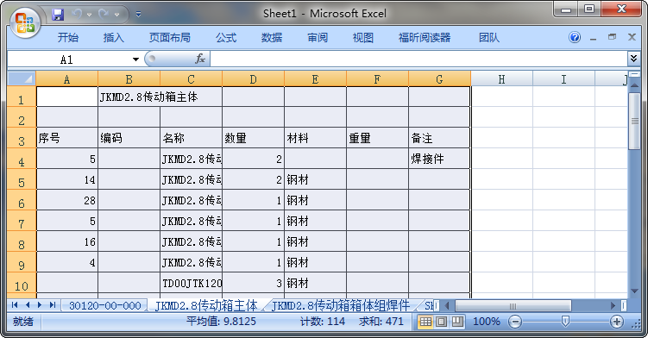Click the insert function fx button
Screen dimensions: 648x338
point(200,59)
